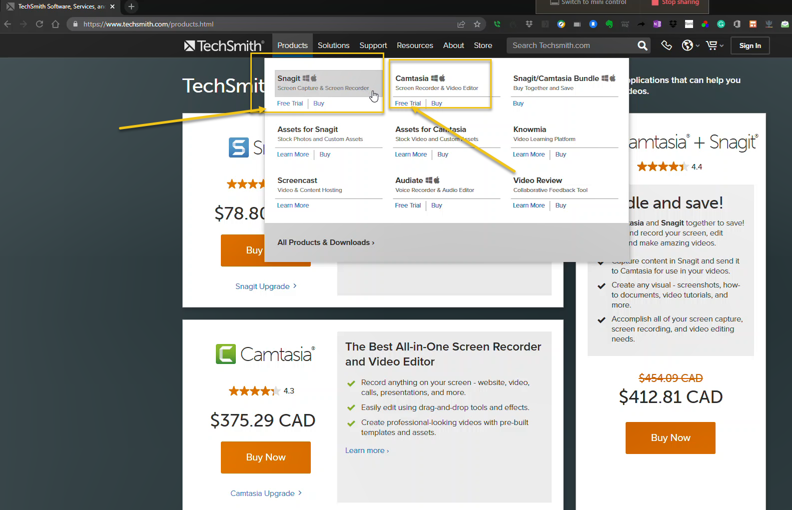Click the cloudHQ extension icon
792x510 pixels.
[625, 24]
